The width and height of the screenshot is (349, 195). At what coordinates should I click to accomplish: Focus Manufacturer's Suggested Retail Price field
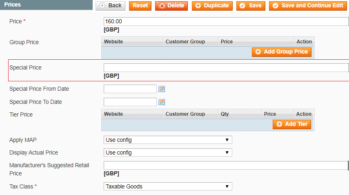(225, 165)
